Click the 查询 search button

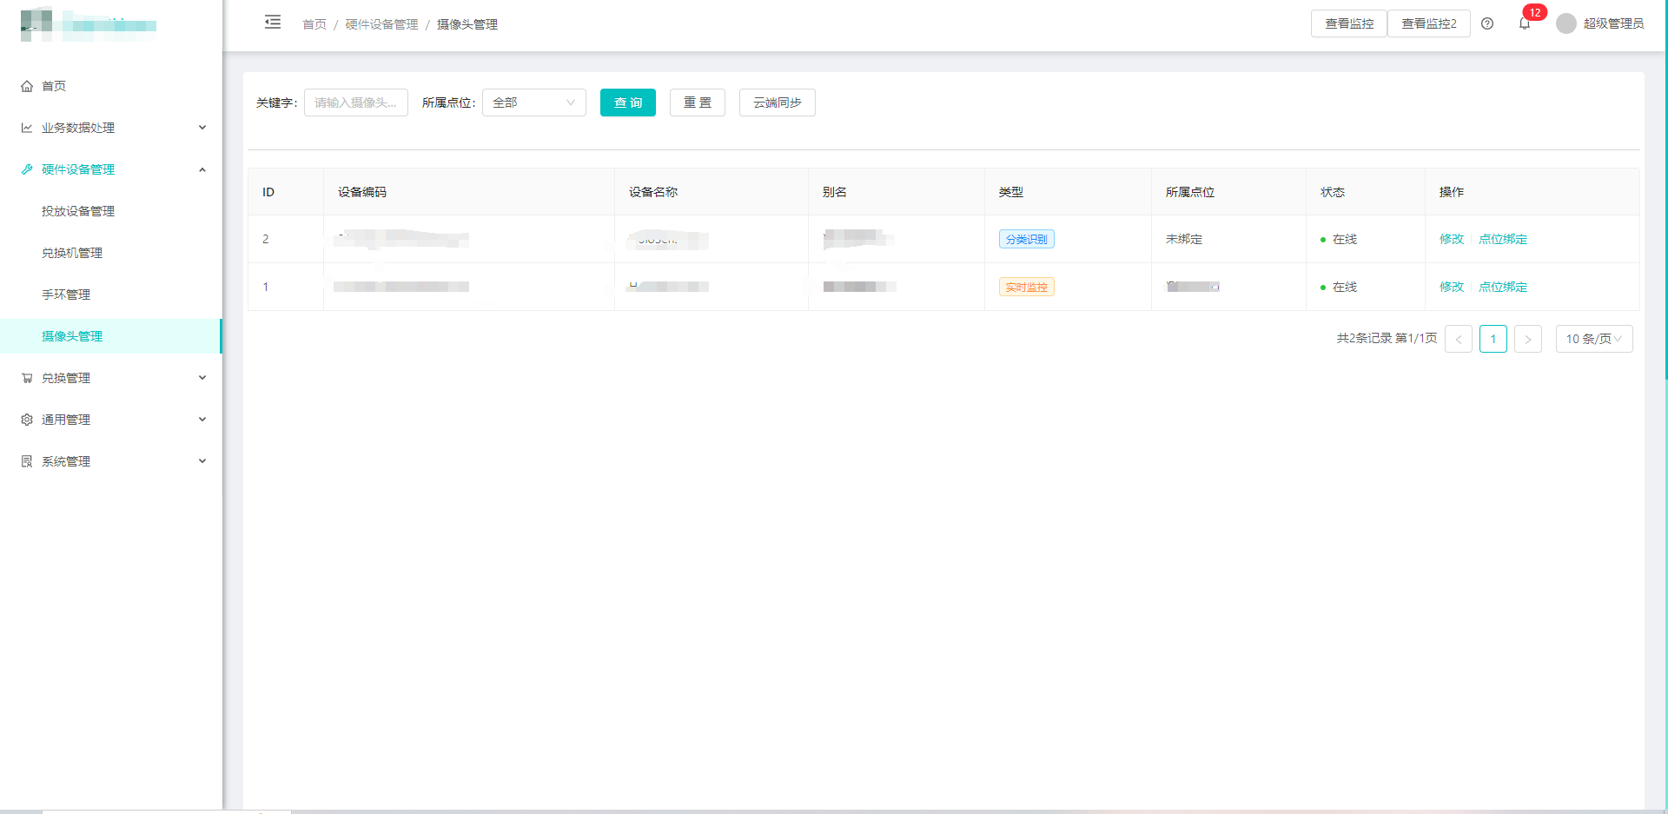pos(628,103)
